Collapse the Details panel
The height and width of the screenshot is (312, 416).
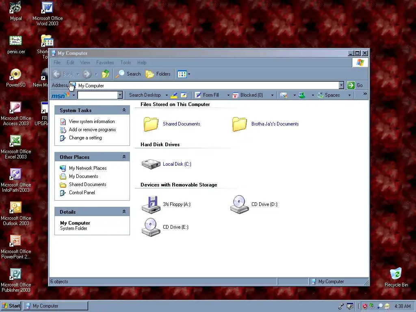click(x=124, y=212)
